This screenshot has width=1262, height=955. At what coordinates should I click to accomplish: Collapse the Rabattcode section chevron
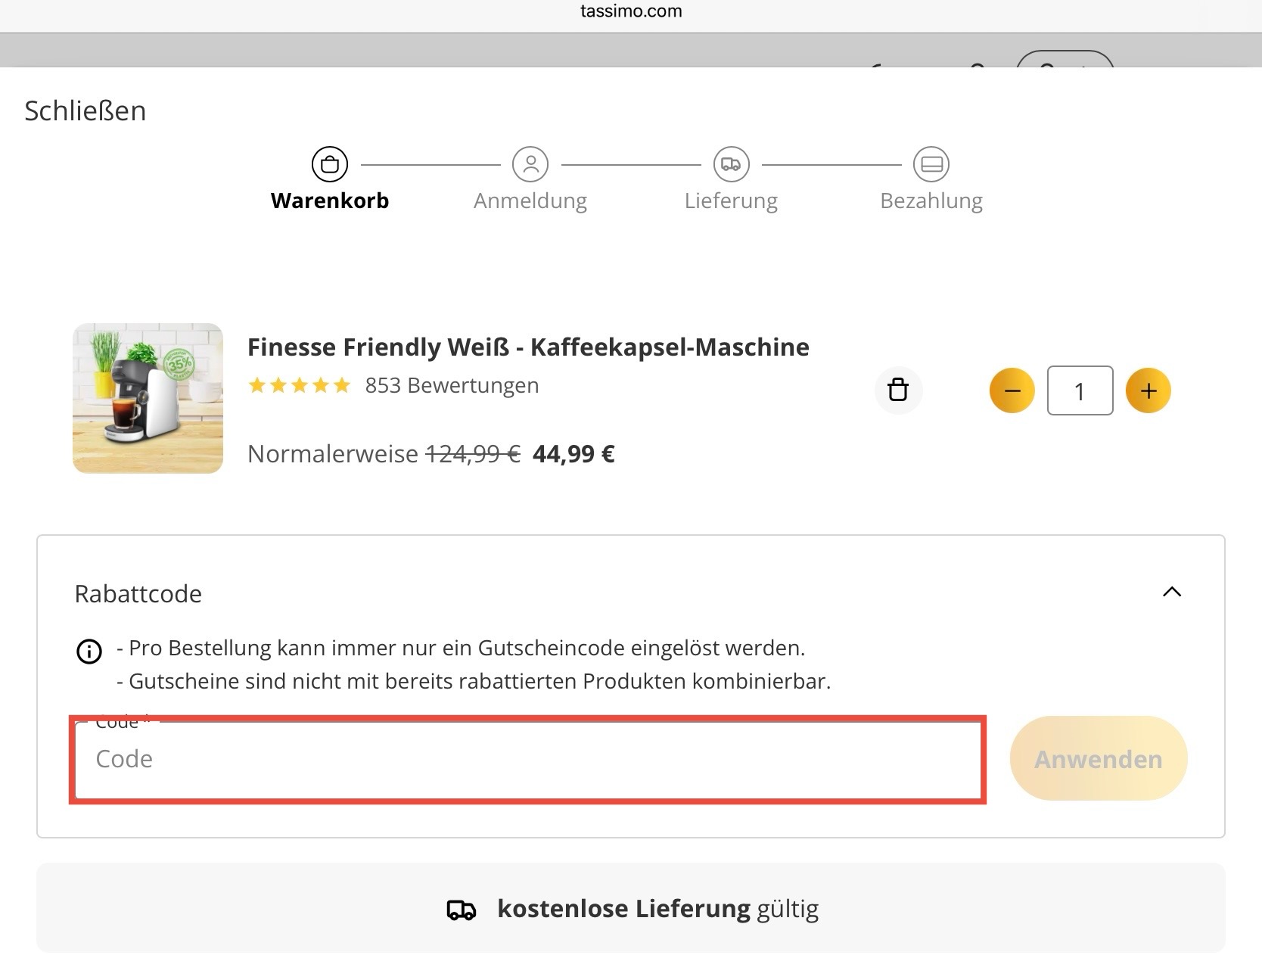1172,592
